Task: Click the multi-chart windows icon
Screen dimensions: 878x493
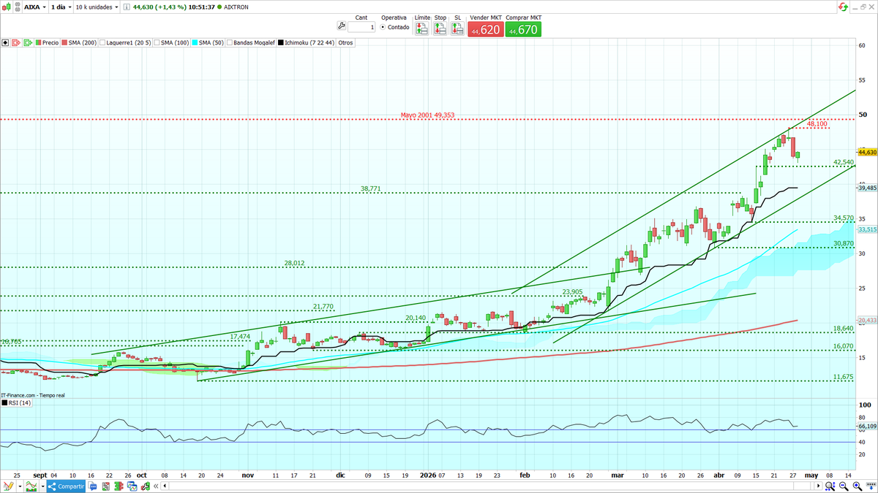Action: coord(132,486)
